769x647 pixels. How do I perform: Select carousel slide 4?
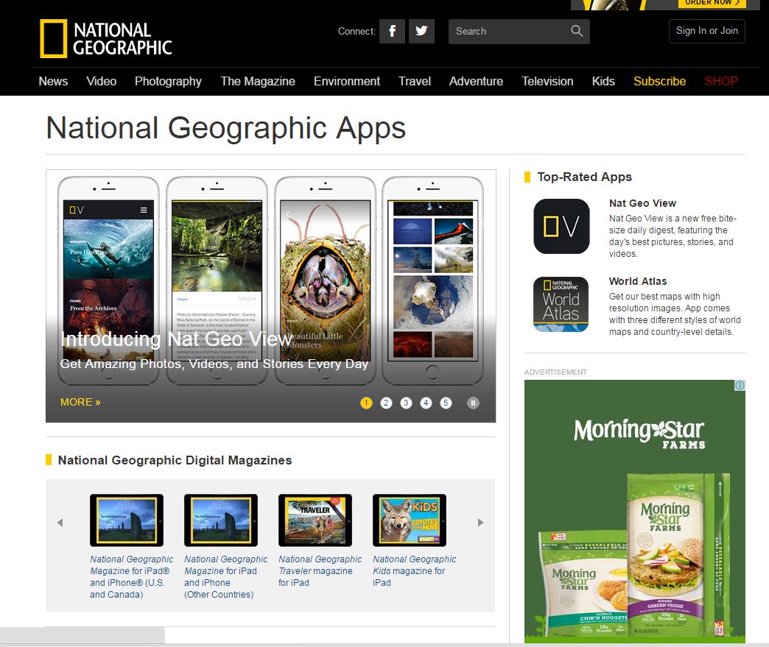pos(426,403)
